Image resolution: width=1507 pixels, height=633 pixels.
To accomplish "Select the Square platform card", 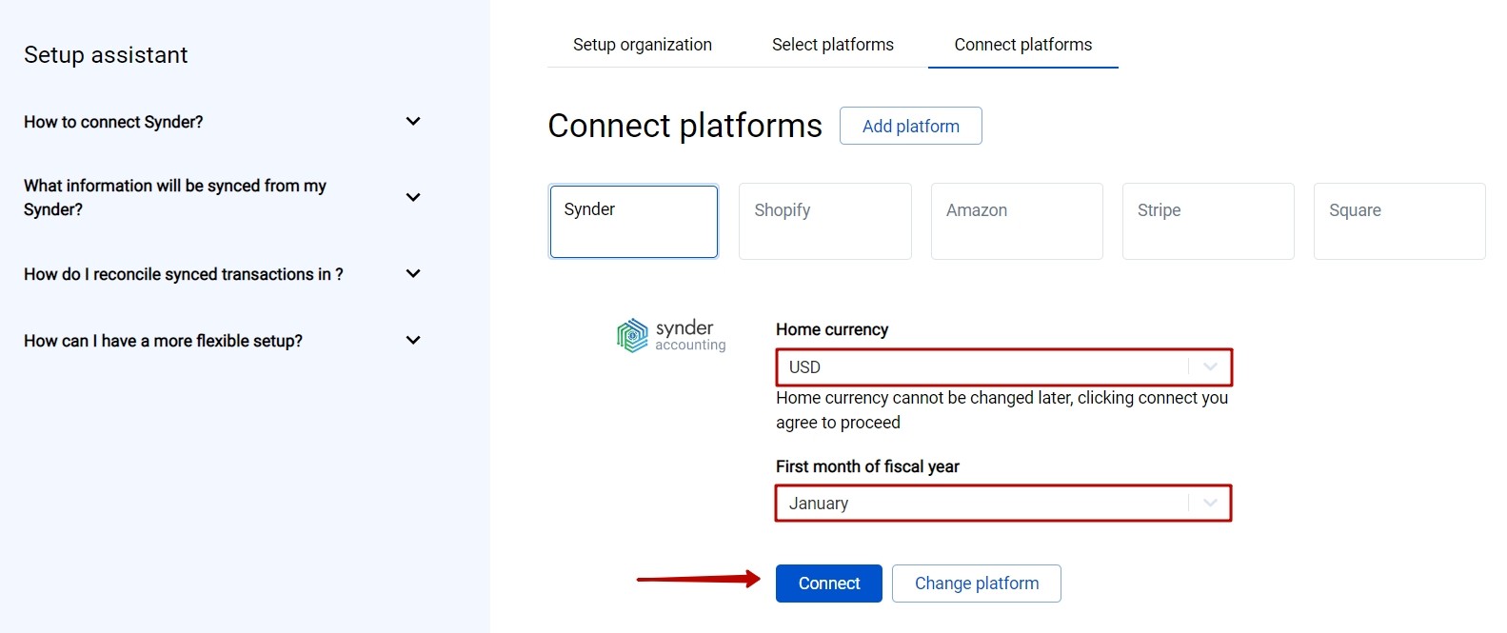I will [1399, 222].
